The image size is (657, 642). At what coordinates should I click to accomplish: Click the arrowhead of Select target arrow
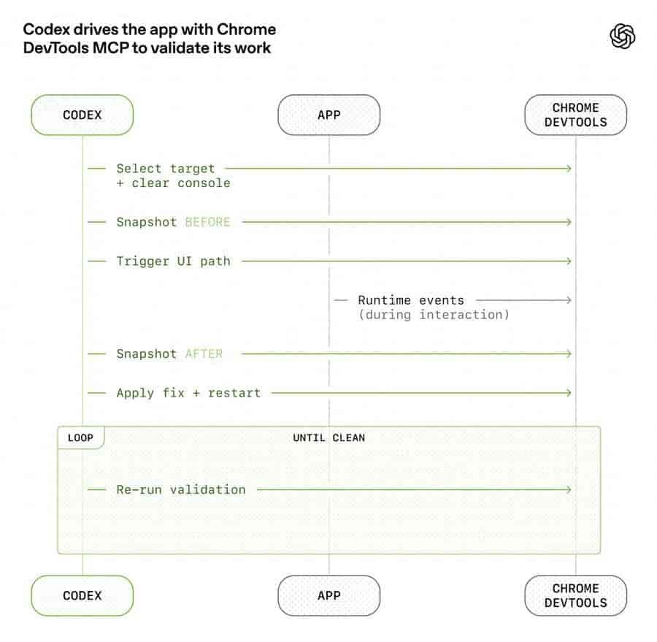point(568,169)
